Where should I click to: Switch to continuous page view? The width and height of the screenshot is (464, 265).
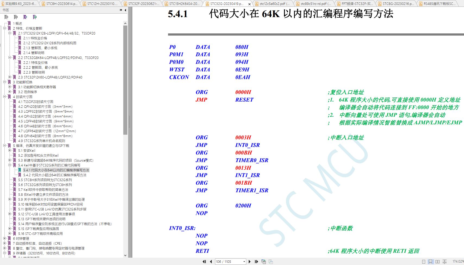tap(430, 261)
